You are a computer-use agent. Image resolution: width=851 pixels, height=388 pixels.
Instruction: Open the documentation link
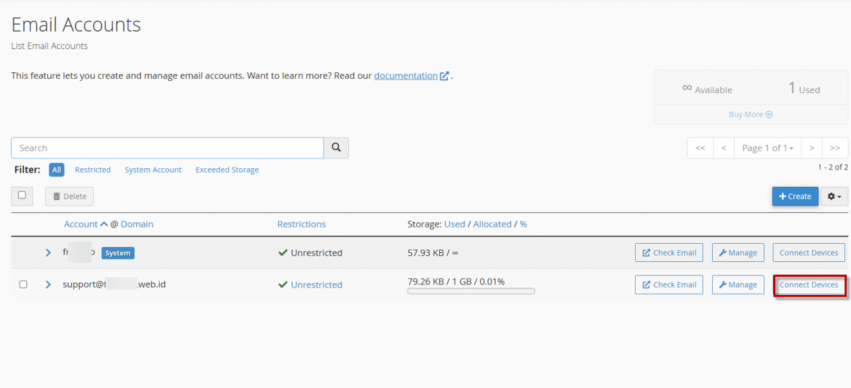[x=406, y=76]
